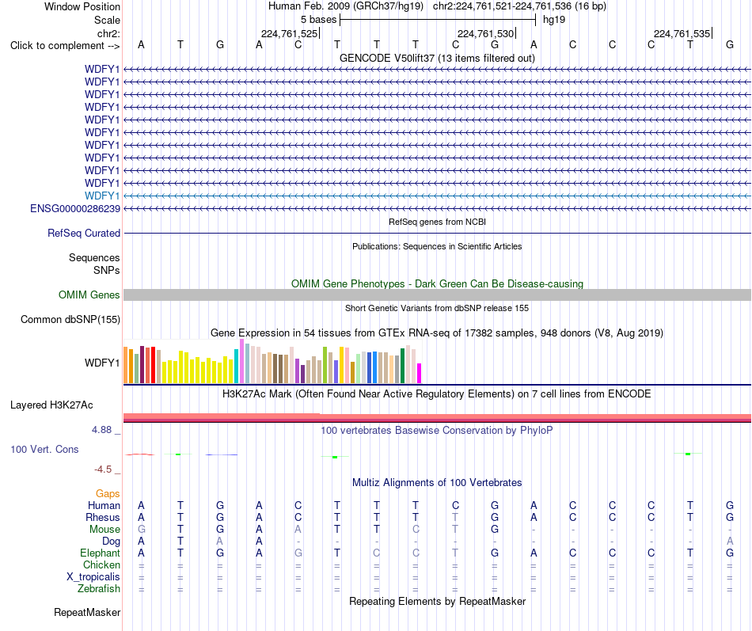Click the 224,761,525 coordinate marker
The image size is (752, 631).
pyautogui.click(x=289, y=33)
